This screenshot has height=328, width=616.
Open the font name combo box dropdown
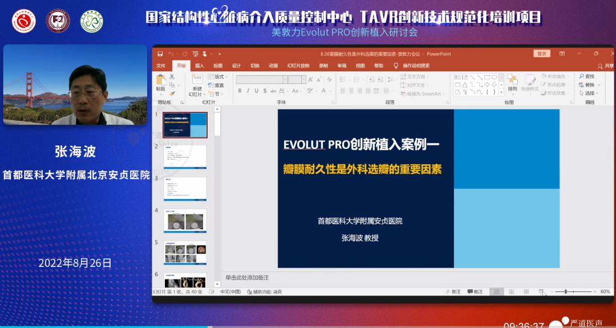coord(285,79)
